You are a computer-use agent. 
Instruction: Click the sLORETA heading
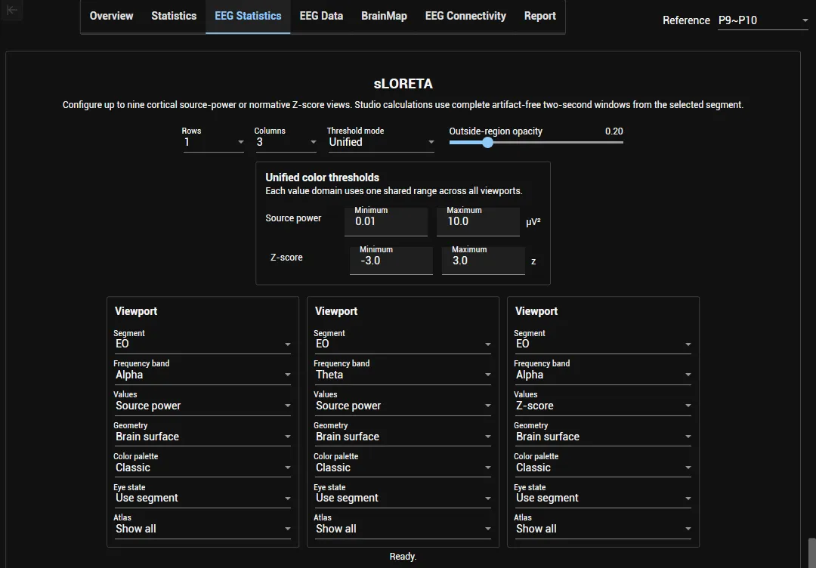(x=403, y=84)
